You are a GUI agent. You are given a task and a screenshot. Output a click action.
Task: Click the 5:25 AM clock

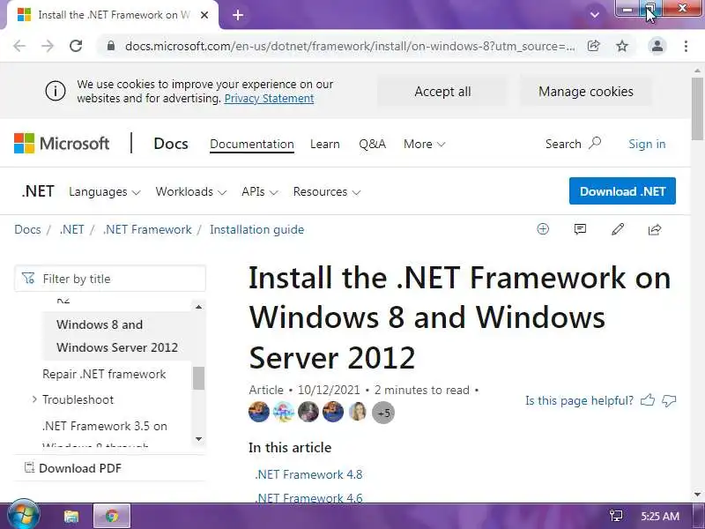coord(659,516)
